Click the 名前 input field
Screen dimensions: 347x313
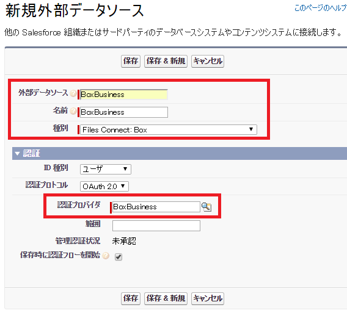tap(123, 112)
